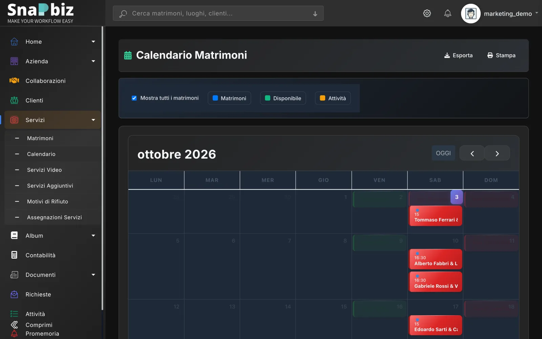Image resolution: width=542 pixels, height=339 pixels.
Task: Click the Promemoria bell icon in sidebar
Action: (14, 334)
